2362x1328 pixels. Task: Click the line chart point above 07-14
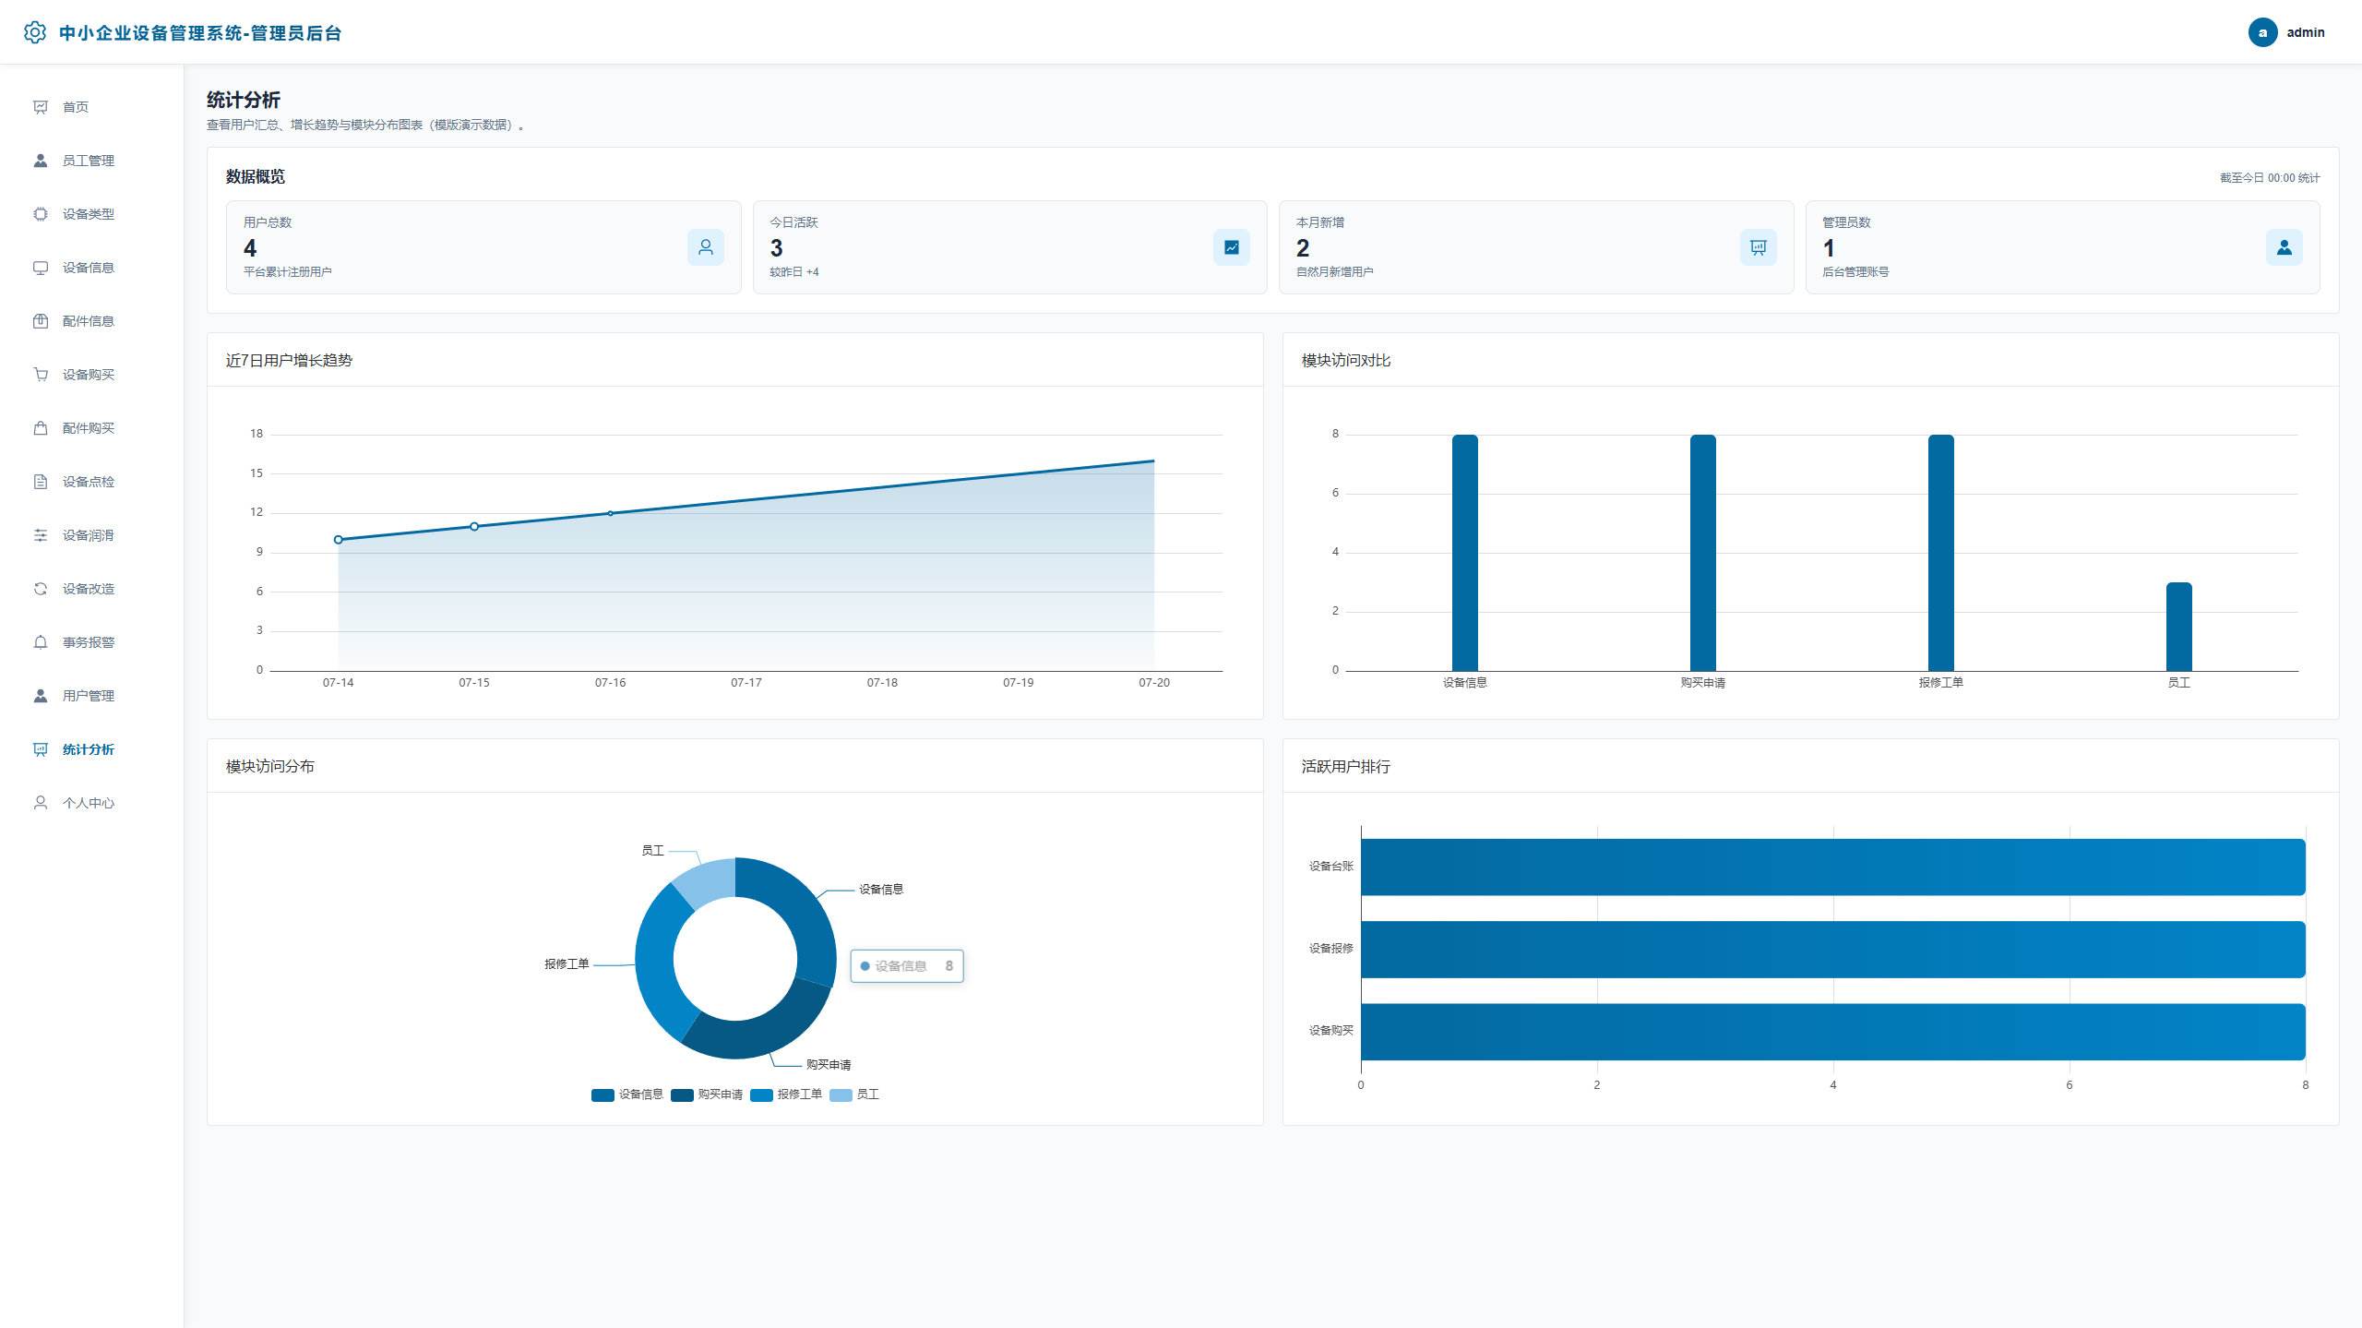tap(339, 540)
